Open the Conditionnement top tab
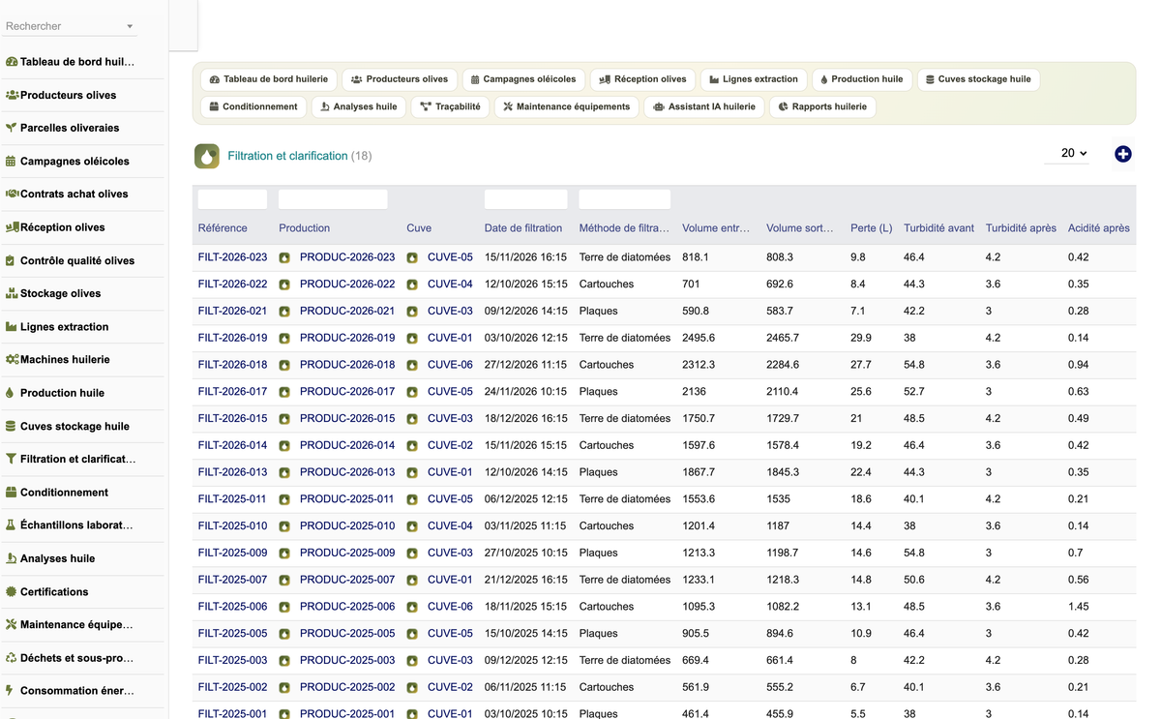Screen dimensions: 1161x719 [253, 106]
